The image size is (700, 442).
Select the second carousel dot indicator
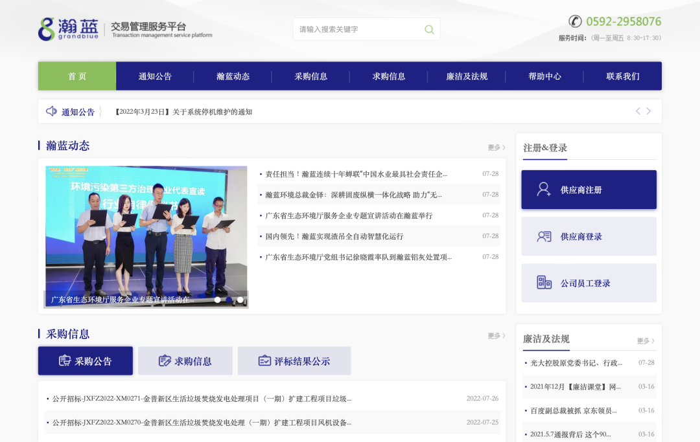click(x=229, y=300)
